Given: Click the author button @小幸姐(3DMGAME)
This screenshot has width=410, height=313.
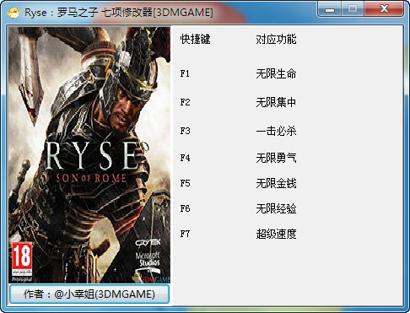Looking at the screenshot, I should point(89,294).
